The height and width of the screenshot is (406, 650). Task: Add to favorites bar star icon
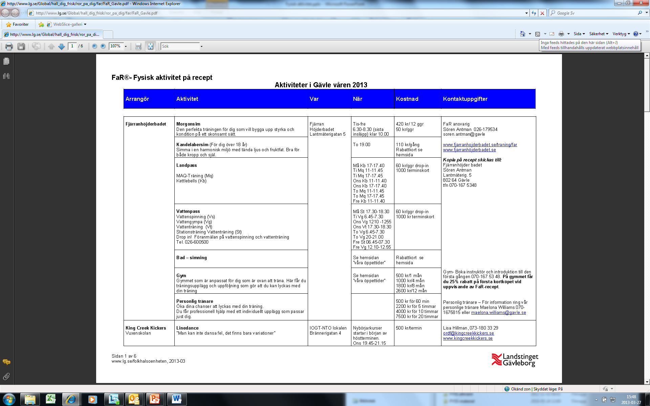41,24
